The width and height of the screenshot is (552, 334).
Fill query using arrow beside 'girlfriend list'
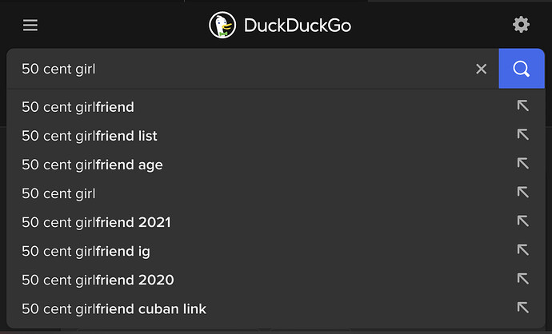[x=522, y=135]
